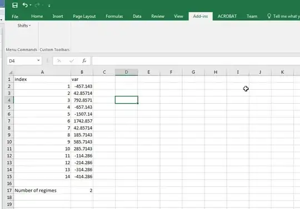Open the Page Layout tab
The height and width of the screenshot is (209, 300).
pos(84,17)
